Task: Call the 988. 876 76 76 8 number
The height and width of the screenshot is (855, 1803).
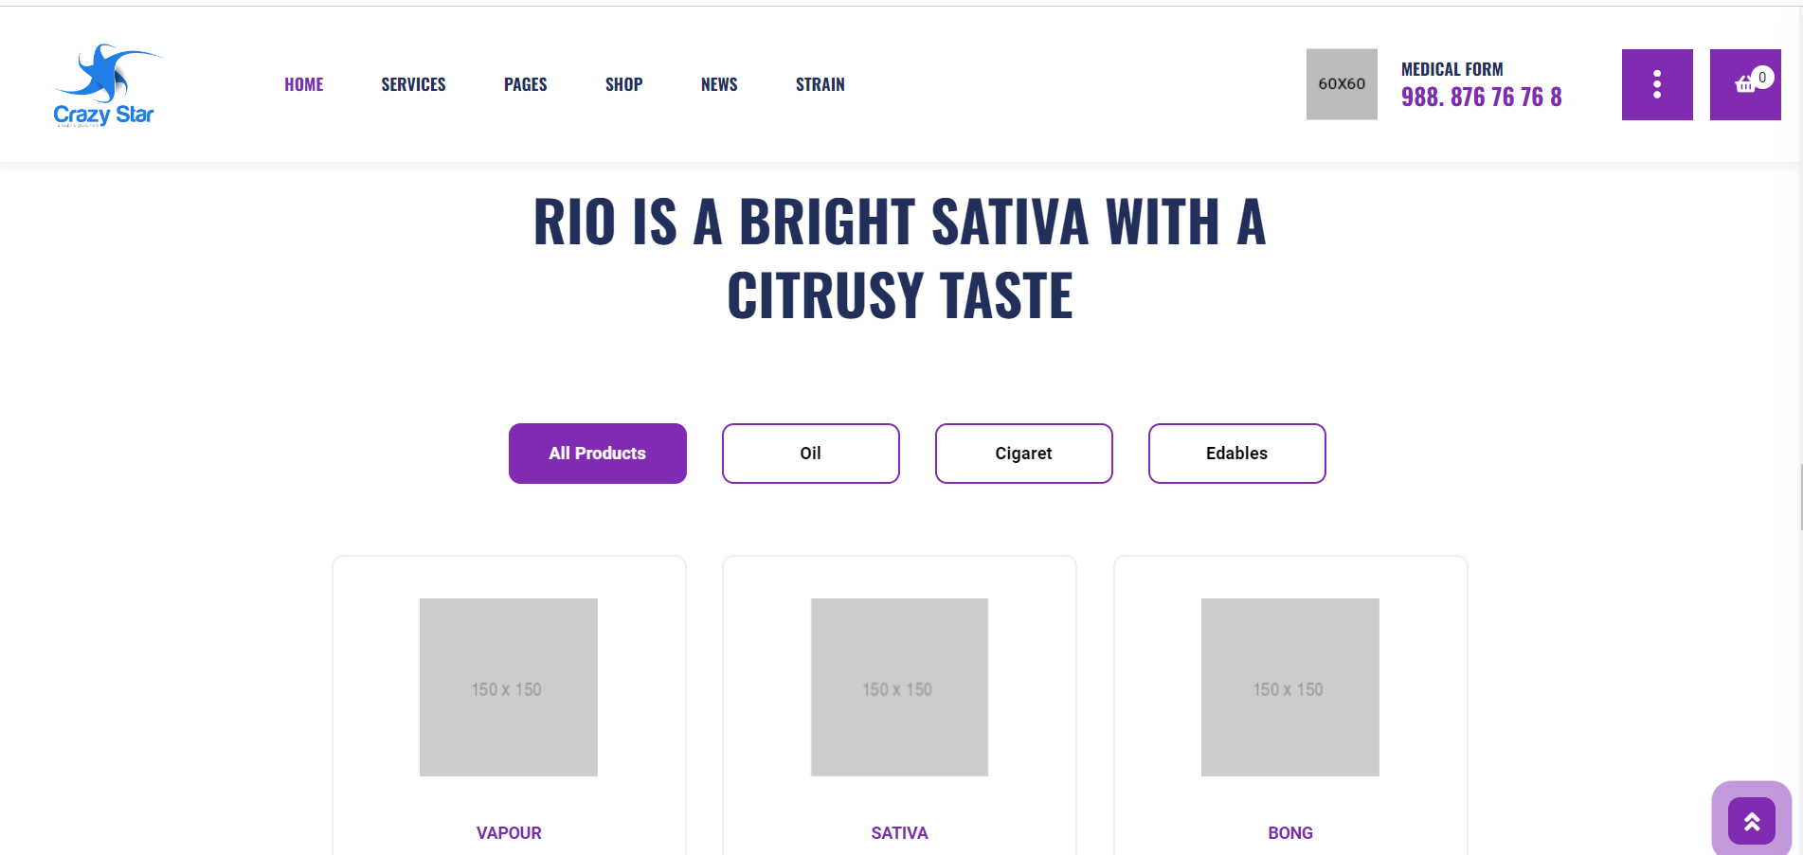Action: click(x=1482, y=97)
